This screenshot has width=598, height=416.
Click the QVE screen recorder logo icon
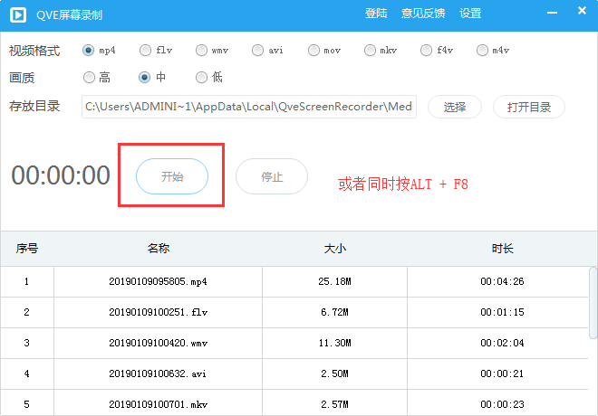(18, 15)
